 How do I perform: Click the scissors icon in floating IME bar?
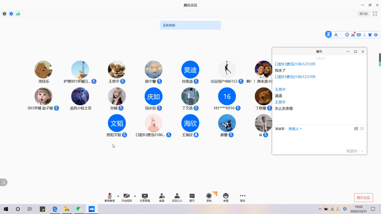click(353, 35)
